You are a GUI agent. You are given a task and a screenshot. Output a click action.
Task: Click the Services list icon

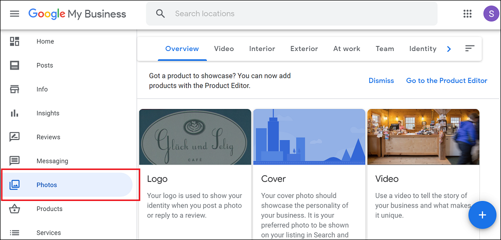(x=15, y=232)
